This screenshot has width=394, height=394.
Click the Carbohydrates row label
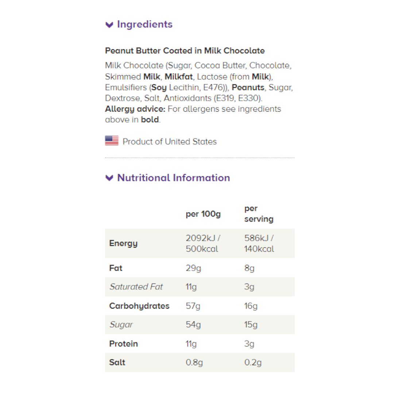139,306
